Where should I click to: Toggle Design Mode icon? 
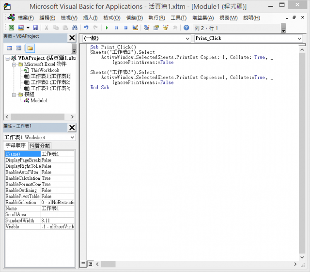click(x=135, y=28)
